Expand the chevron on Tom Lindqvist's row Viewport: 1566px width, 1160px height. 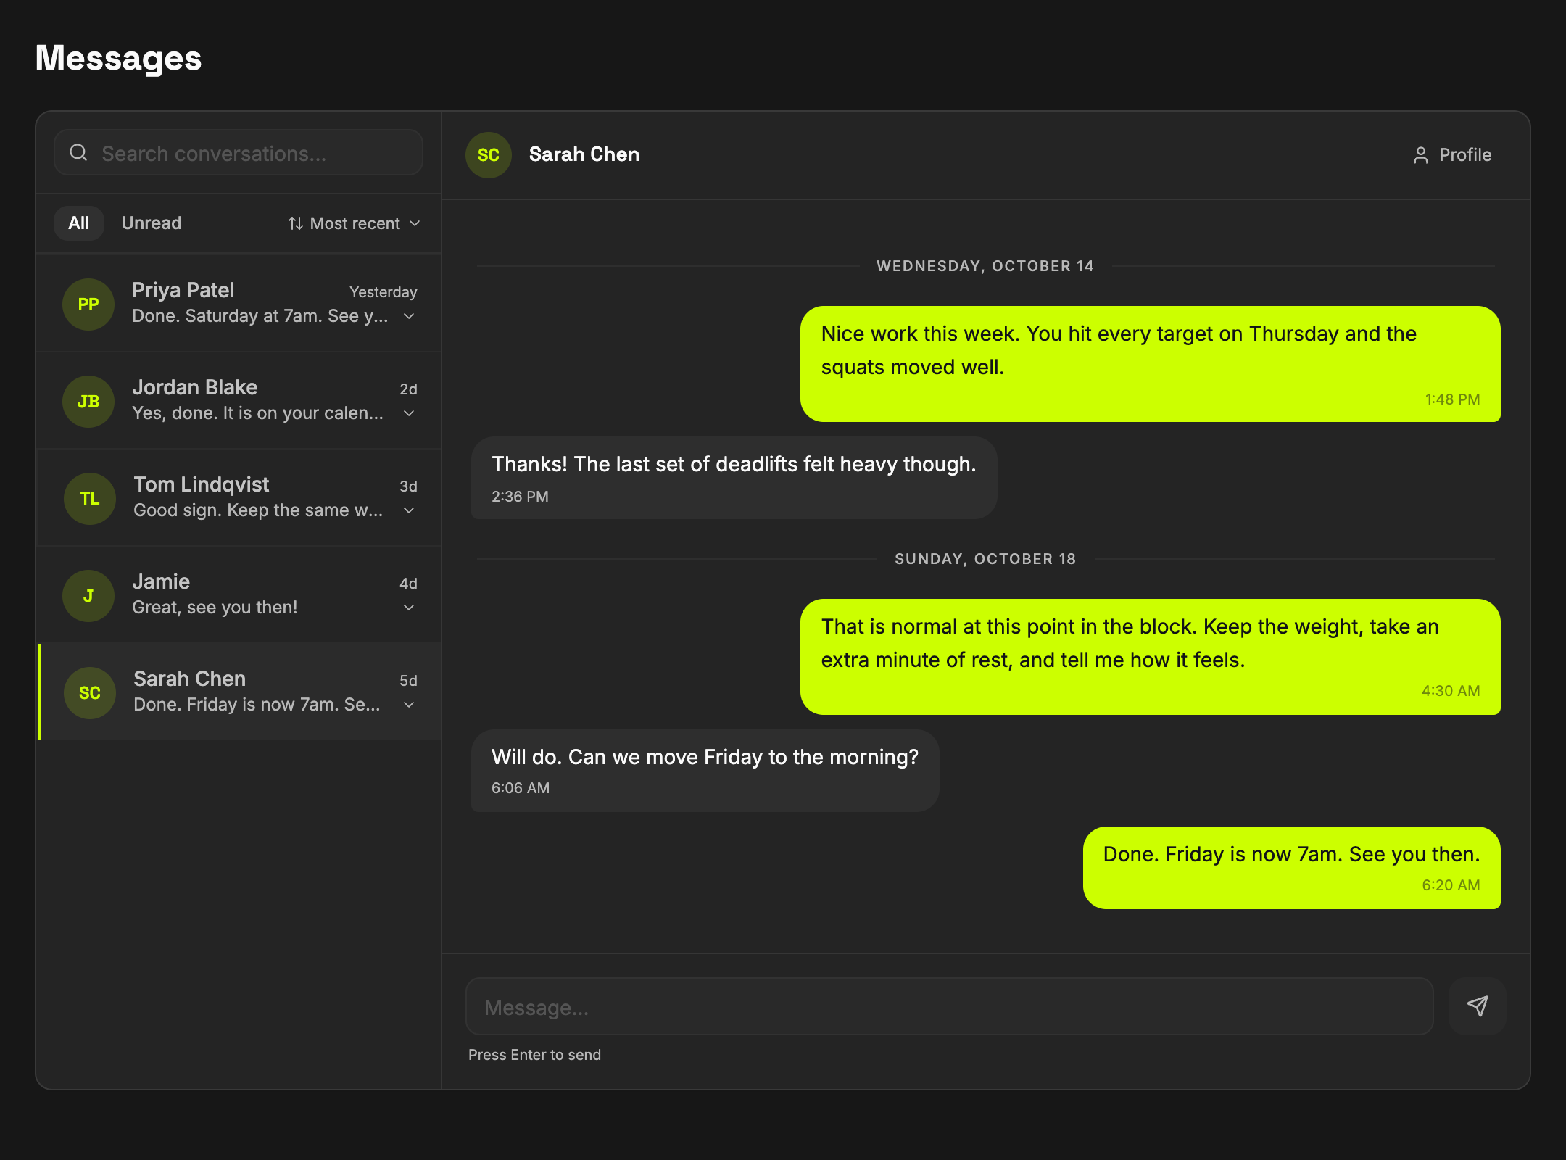(409, 510)
